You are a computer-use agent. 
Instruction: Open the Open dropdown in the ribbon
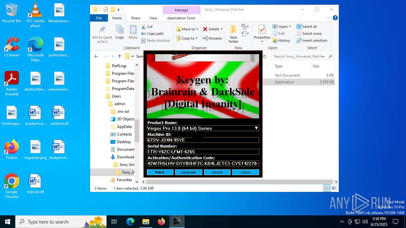282,27
